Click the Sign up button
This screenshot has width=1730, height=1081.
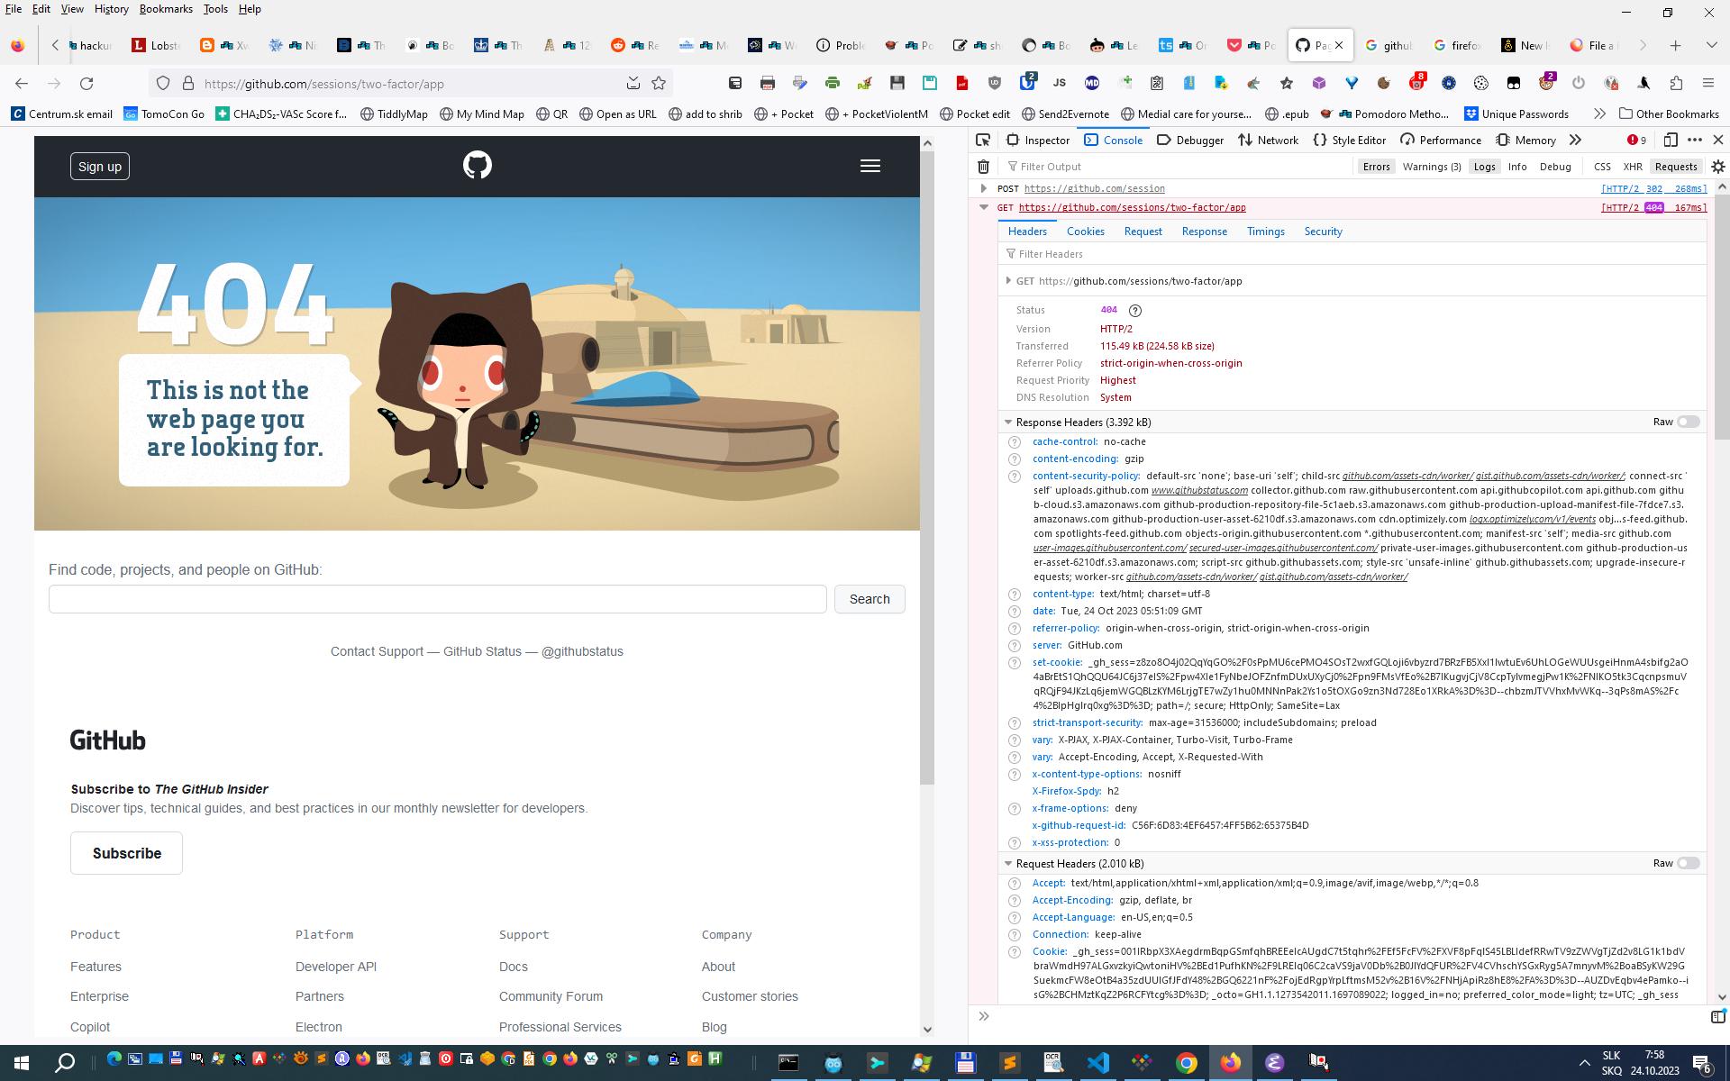(100, 167)
